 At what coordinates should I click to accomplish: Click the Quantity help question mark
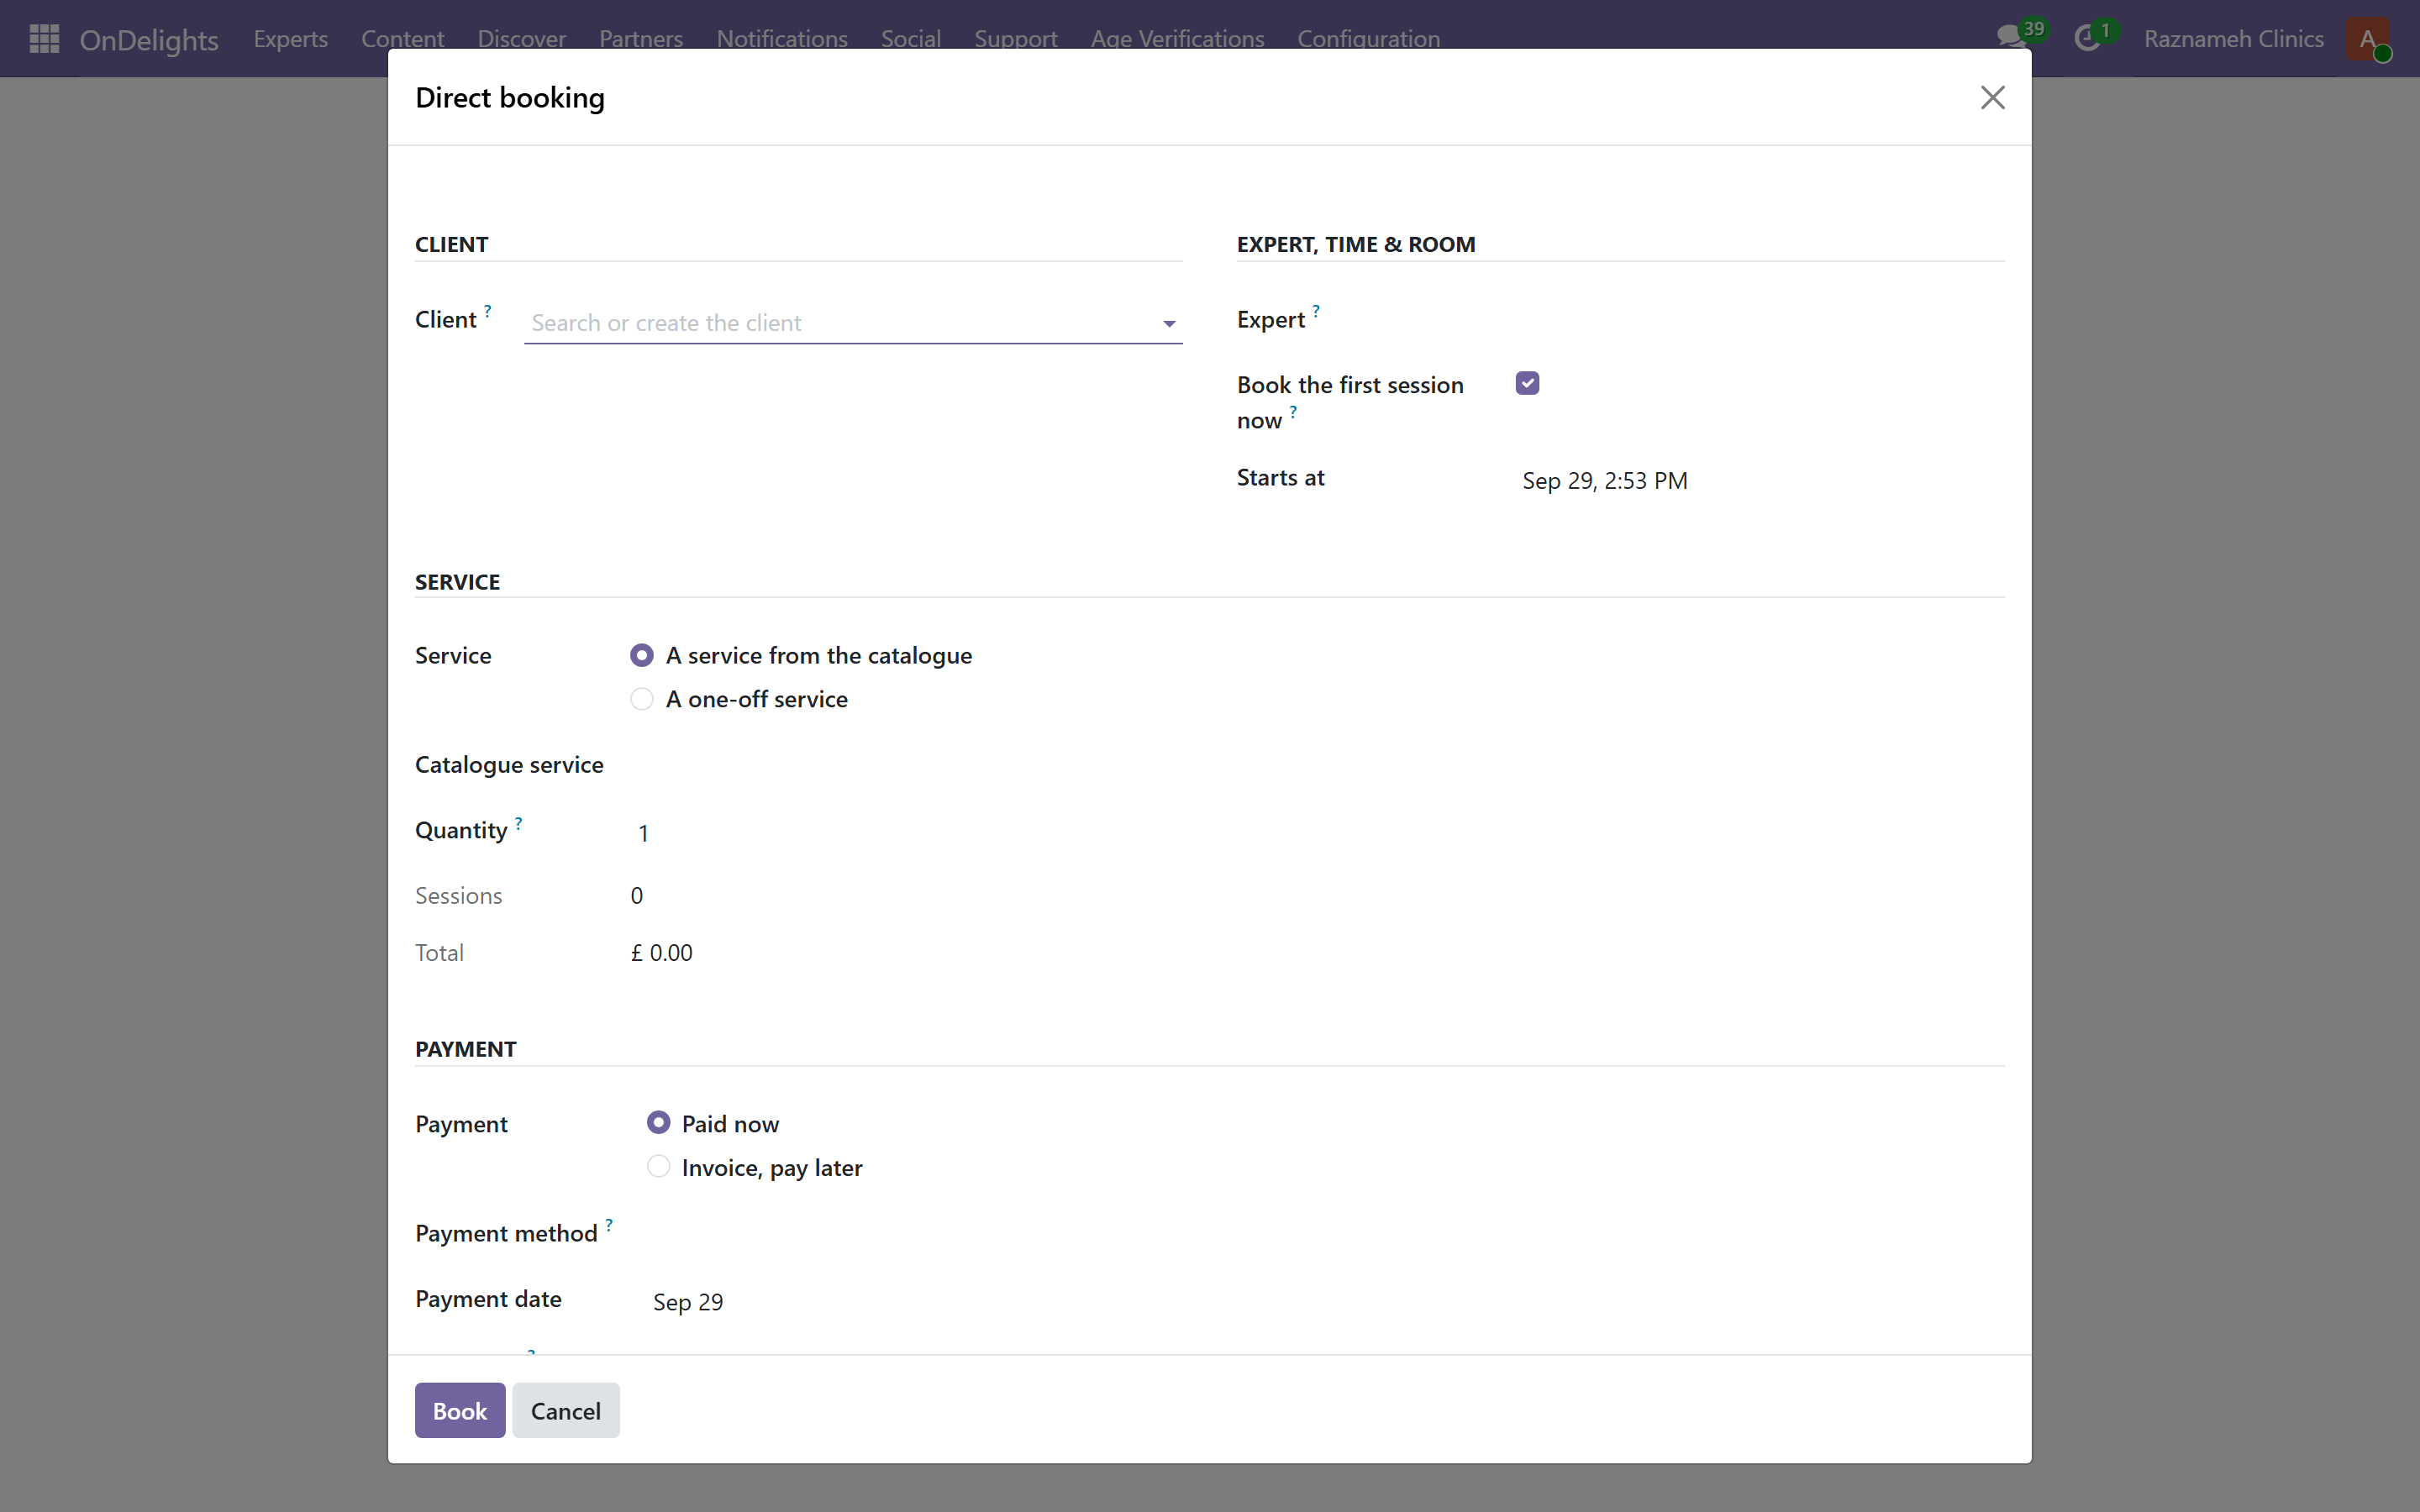(518, 823)
